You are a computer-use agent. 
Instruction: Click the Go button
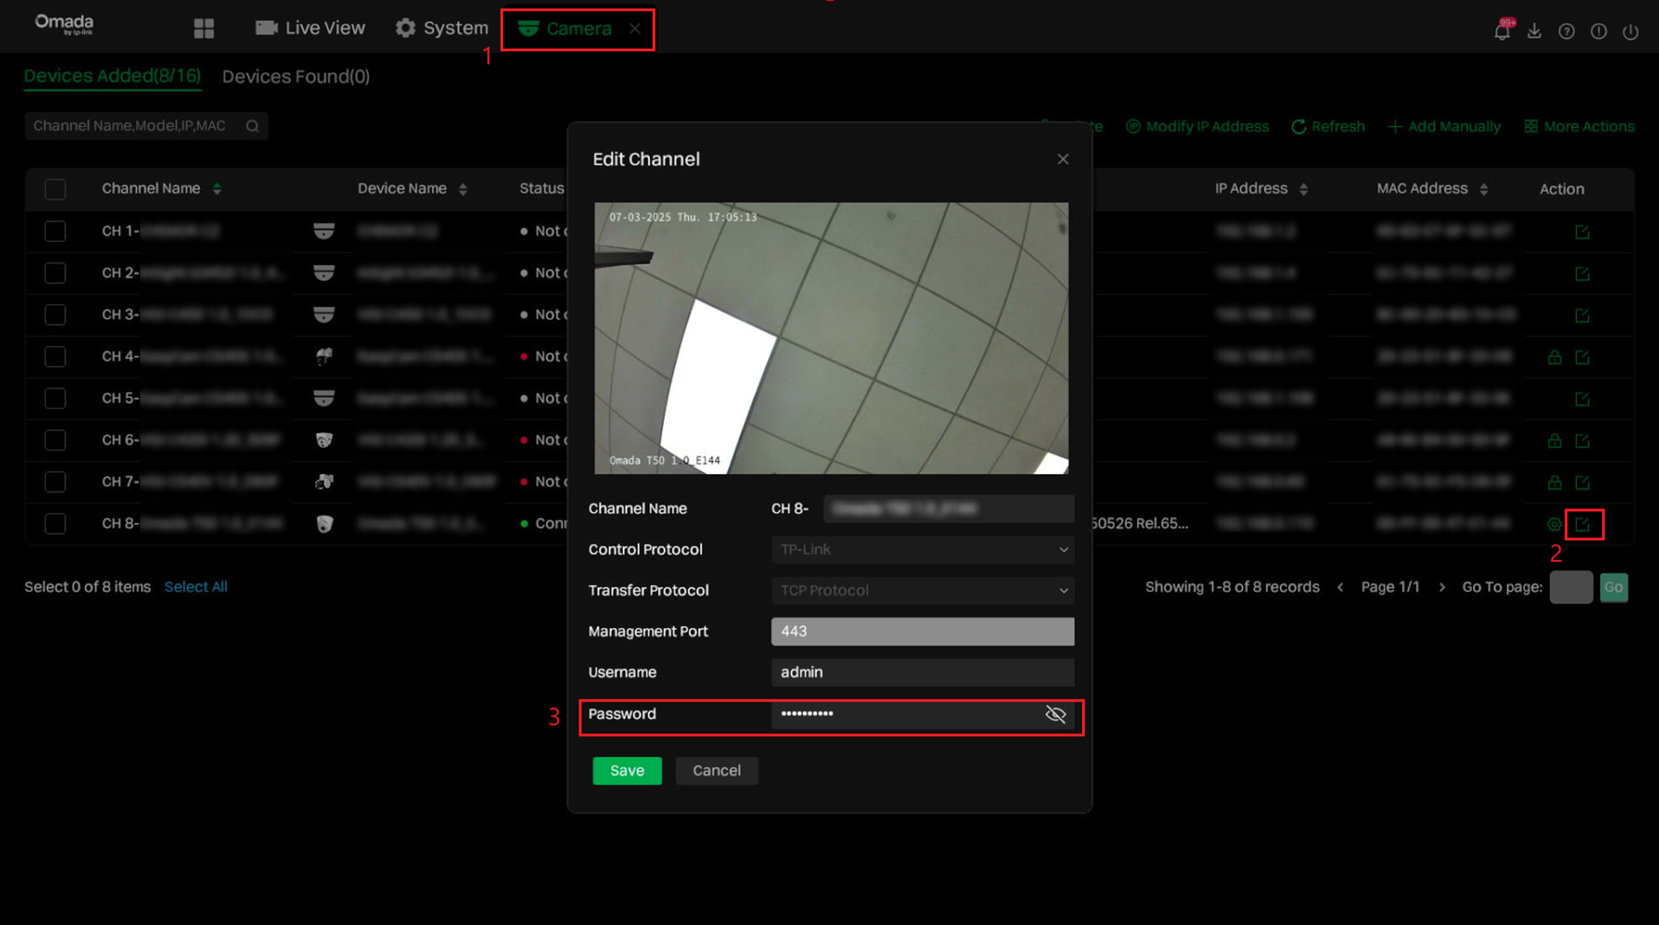coord(1613,588)
